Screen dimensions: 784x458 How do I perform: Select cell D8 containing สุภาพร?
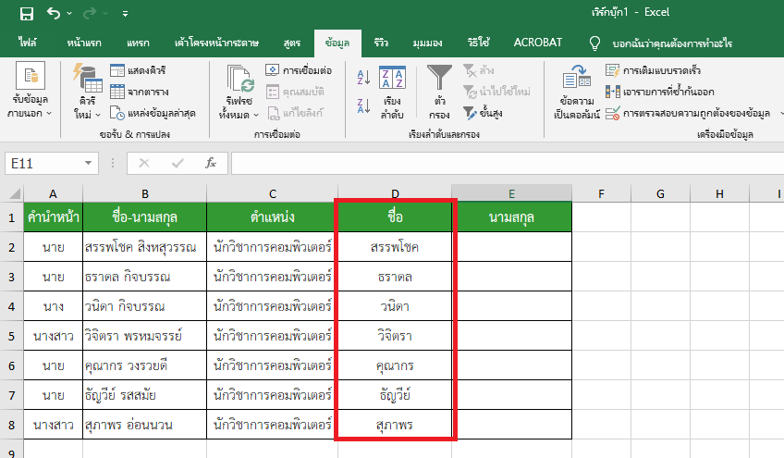[x=395, y=425]
